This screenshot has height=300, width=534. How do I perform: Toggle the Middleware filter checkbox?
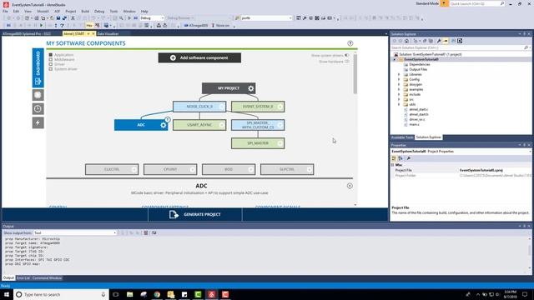coord(51,59)
